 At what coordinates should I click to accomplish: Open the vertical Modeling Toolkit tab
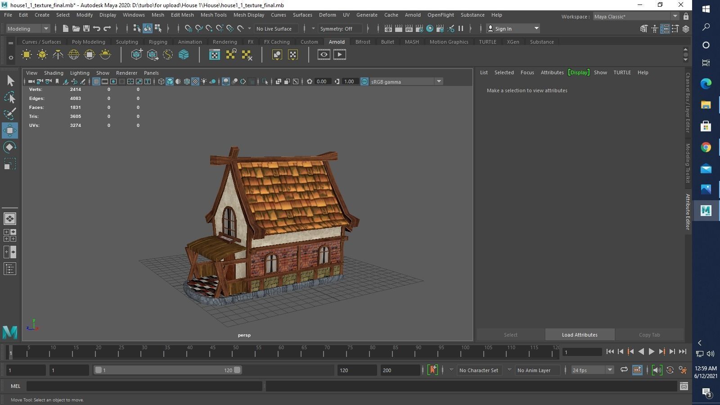click(688, 163)
